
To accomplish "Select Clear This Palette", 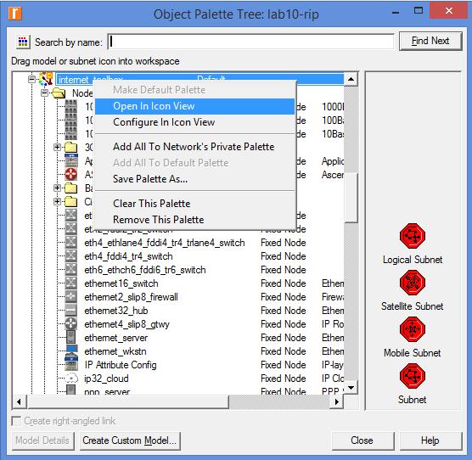I will (x=194, y=204).
